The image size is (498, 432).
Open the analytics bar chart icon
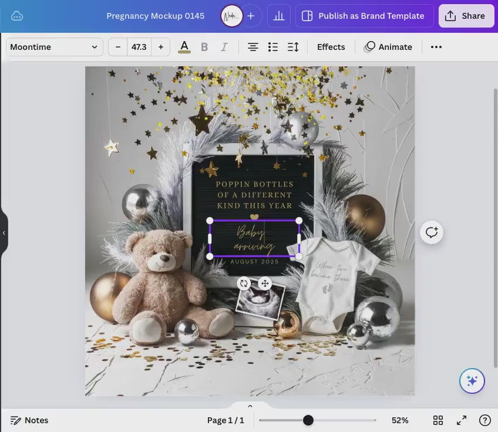pyautogui.click(x=279, y=16)
